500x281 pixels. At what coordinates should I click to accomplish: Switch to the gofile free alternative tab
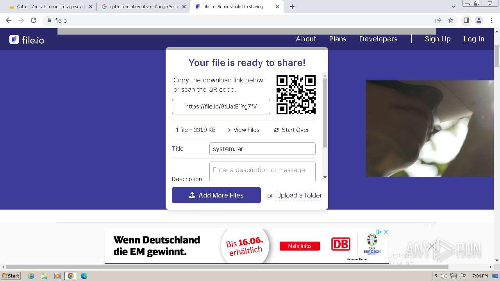(x=144, y=7)
